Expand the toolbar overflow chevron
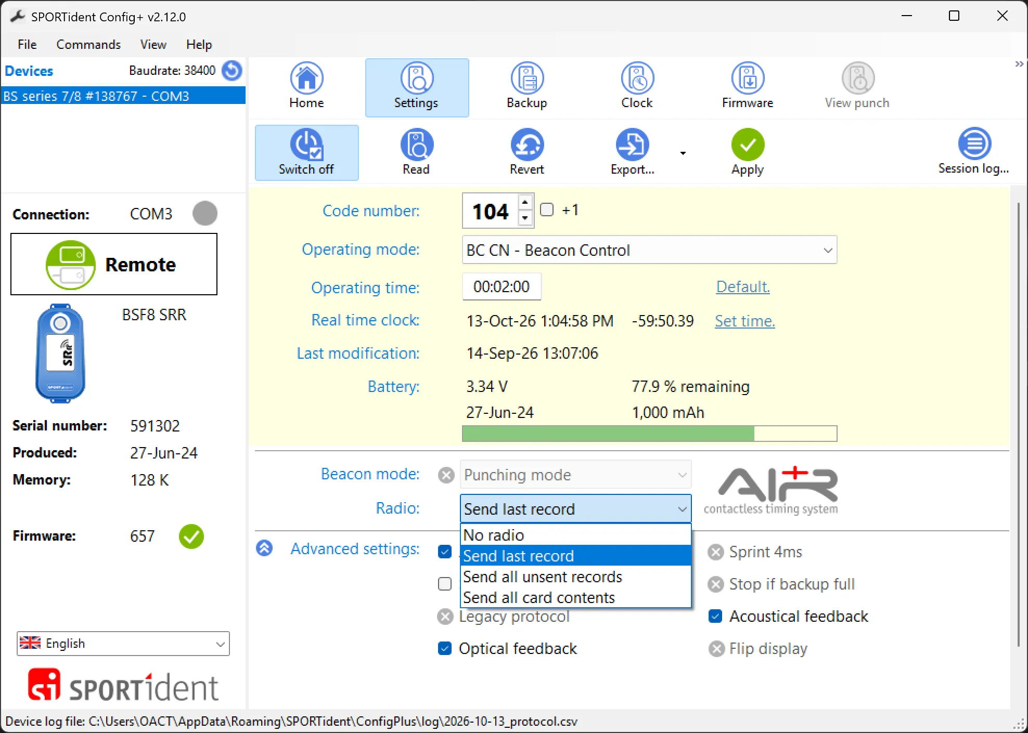Screen dimensions: 1028x733 pyautogui.click(x=1019, y=64)
